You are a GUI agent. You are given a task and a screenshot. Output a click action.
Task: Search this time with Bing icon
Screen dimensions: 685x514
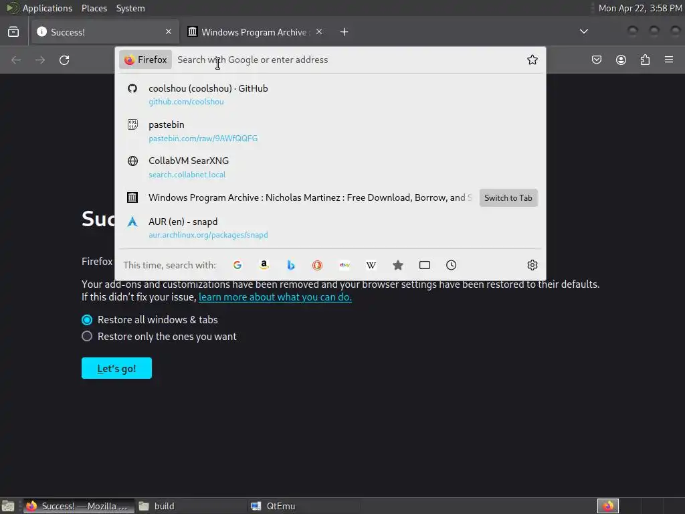click(x=290, y=265)
